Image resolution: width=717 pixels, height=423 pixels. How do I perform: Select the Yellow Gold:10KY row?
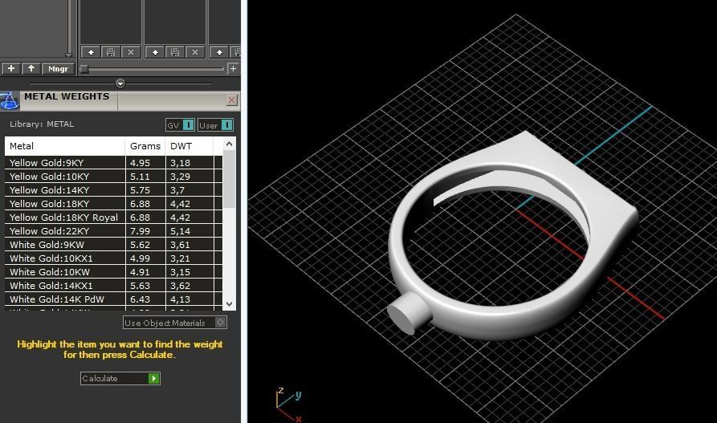(x=113, y=177)
